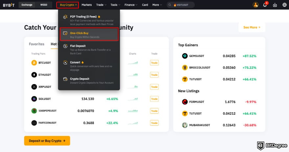This screenshot has width=289, height=152.
Task: Click Deposit or Buy Crypto button
Action: [47, 141]
